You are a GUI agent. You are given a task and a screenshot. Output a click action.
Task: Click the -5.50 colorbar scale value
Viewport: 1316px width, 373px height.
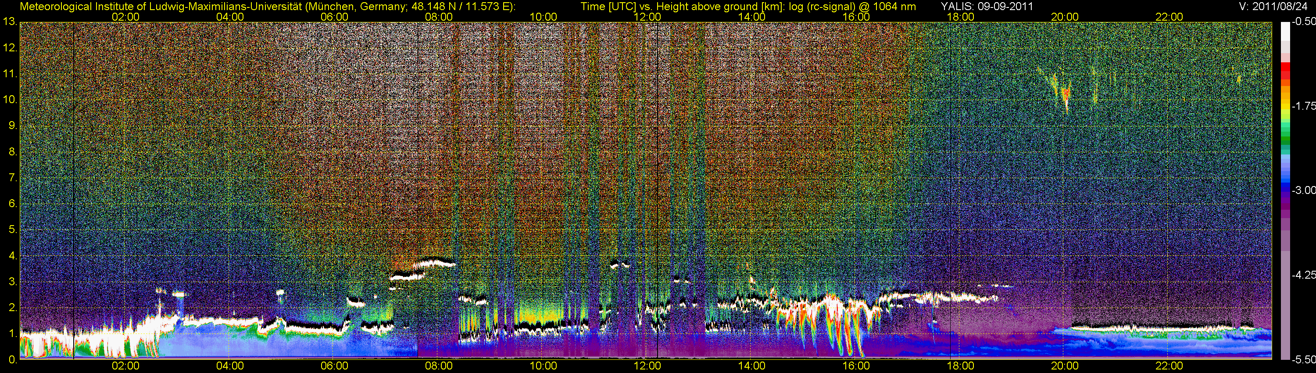1304,360
